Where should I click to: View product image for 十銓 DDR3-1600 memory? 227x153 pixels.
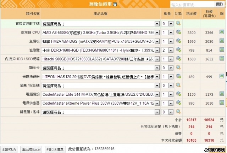(222, 49)
